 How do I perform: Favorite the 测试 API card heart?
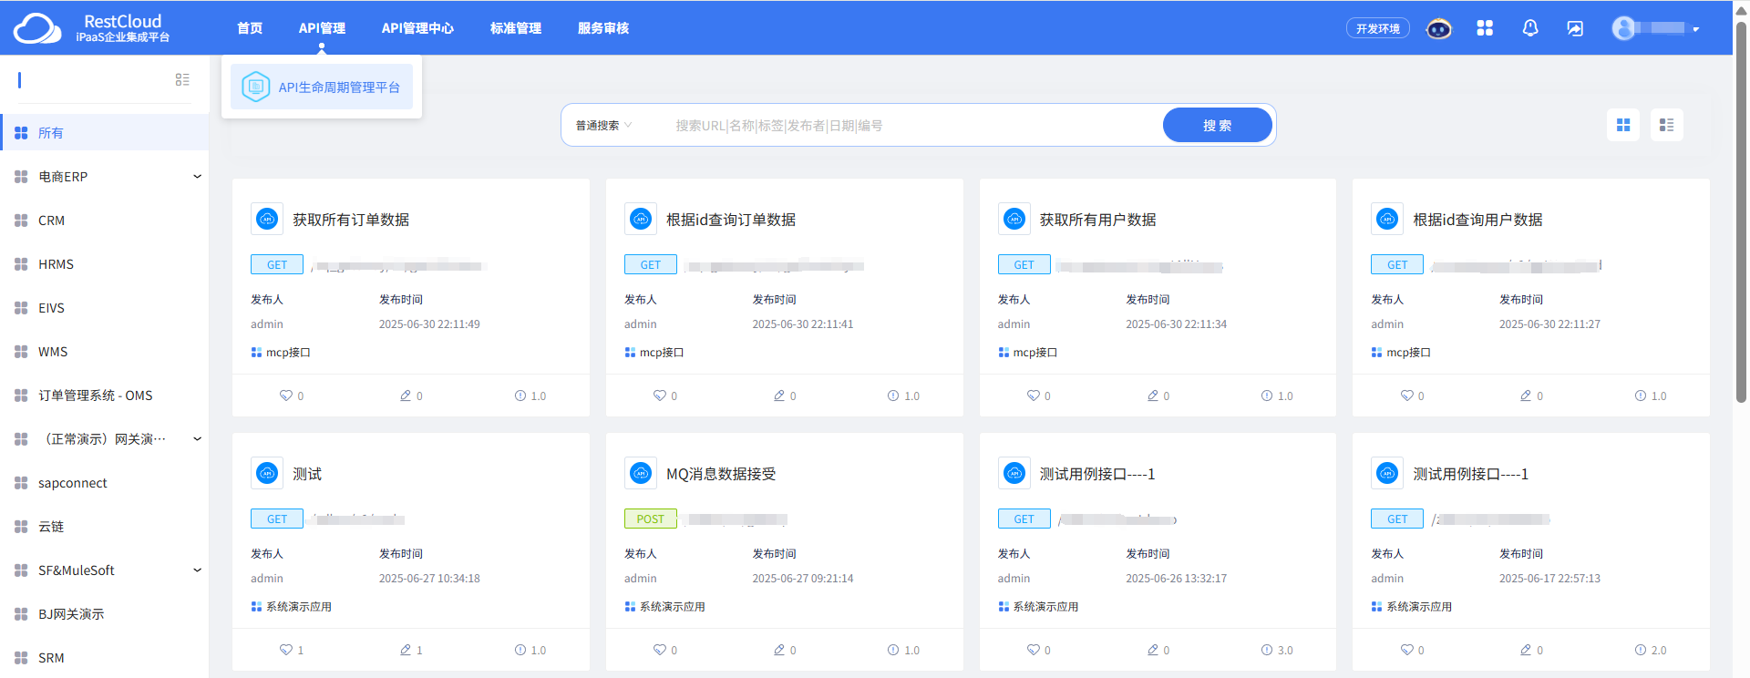[x=286, y=650]
